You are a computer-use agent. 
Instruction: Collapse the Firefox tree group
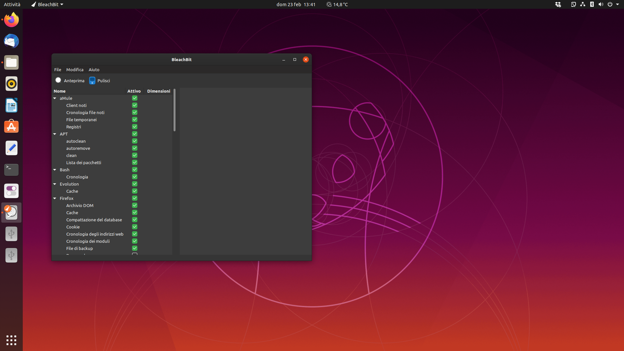pyautogui.click(x=55, y=198)
